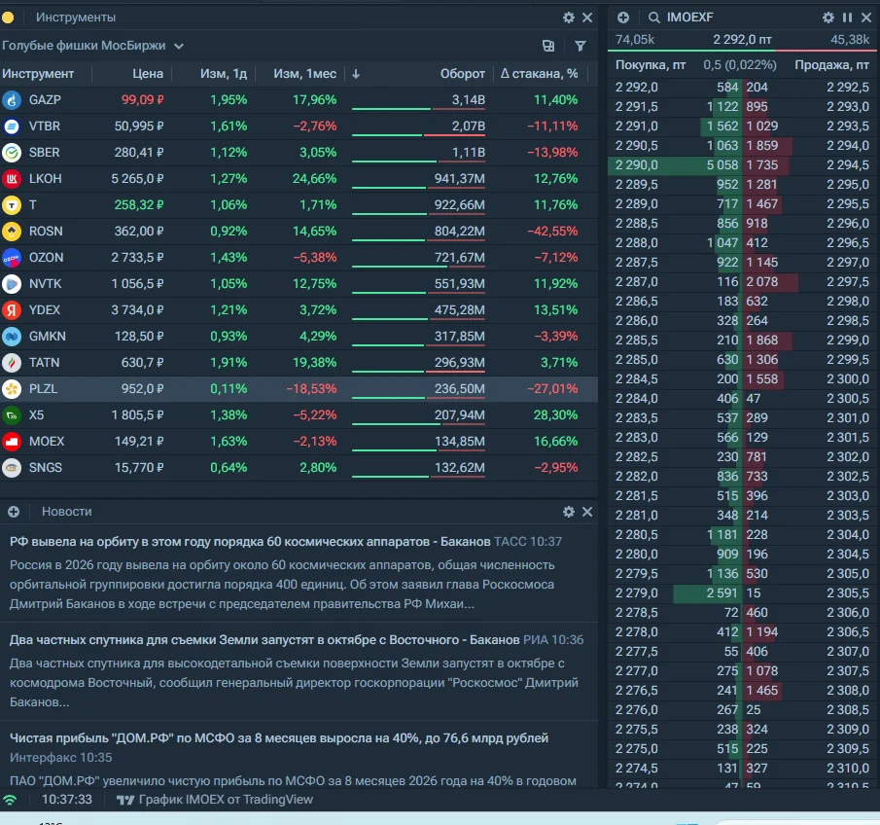
Task: Click the plus icon in Новости panel
Action: [x=14, y=512]
